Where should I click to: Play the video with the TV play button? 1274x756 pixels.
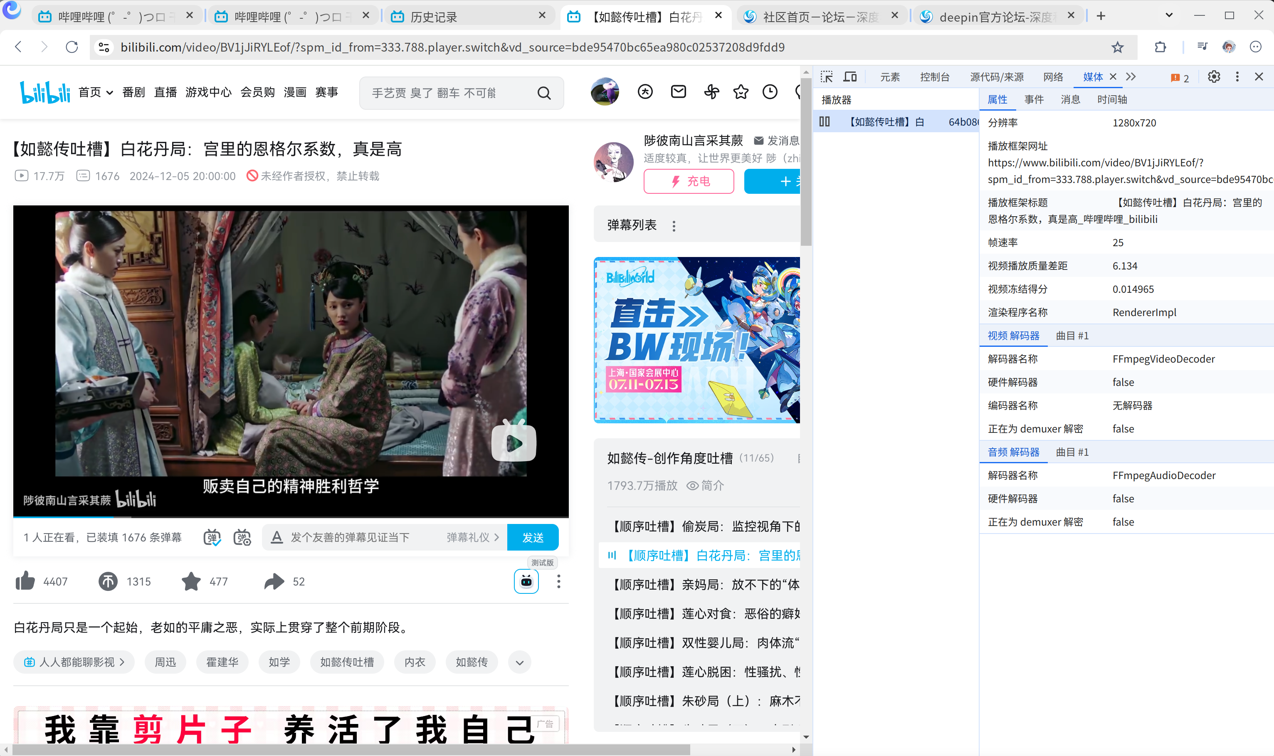coord(514,442)
